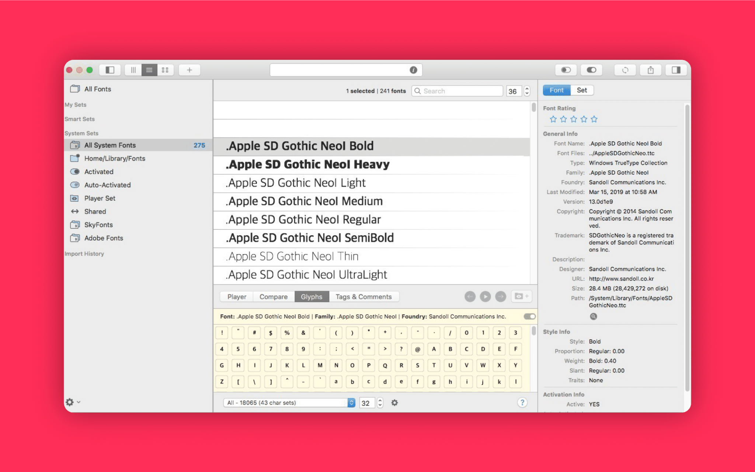755x472 pixels.
Task: Click the plus add fonts button
Action: click(x=189, y=70)
